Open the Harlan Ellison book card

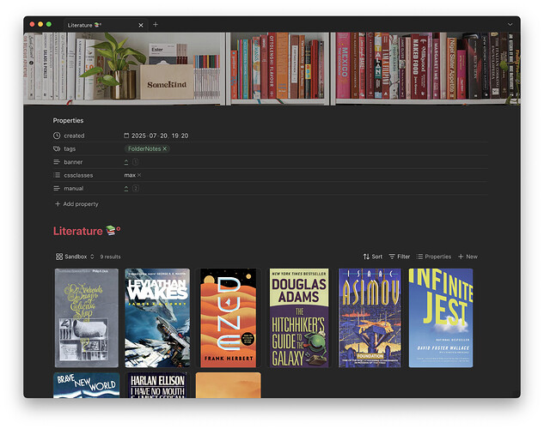(157, 385)
